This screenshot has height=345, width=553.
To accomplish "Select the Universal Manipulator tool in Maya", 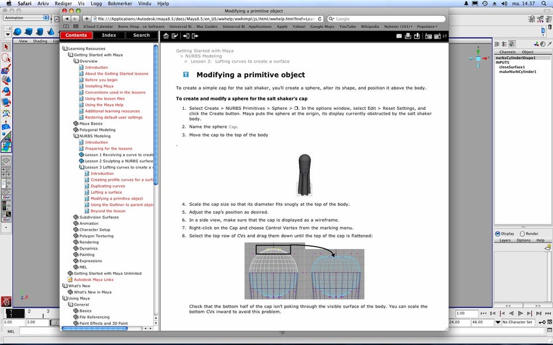I will click(x=6, y=114).
